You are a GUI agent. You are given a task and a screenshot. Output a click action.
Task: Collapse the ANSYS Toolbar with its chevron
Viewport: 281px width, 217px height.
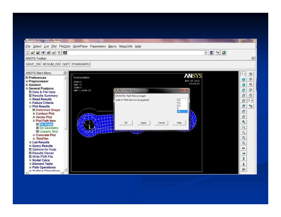point(253,58)
